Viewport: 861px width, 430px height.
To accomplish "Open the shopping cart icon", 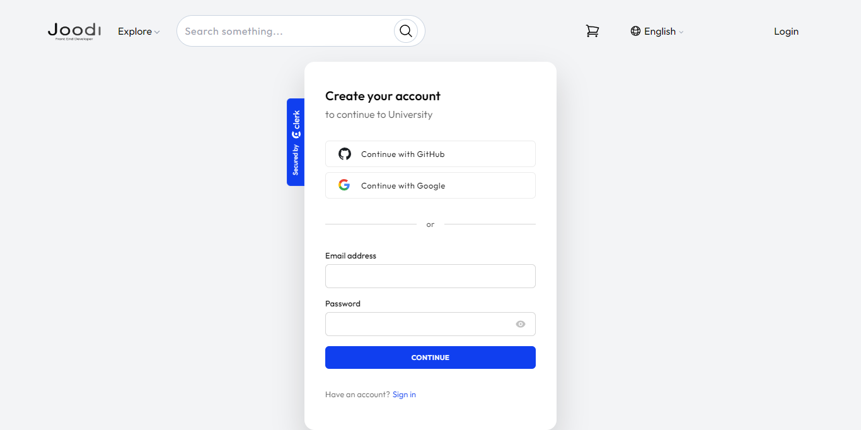I will pos(592,31).
